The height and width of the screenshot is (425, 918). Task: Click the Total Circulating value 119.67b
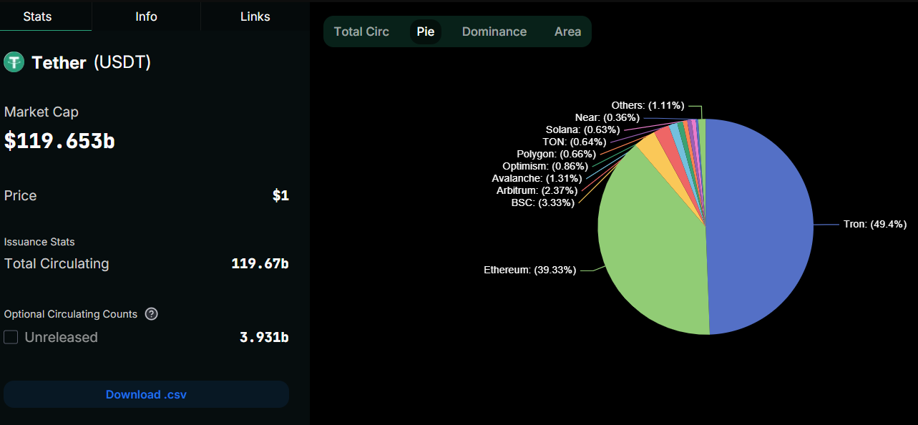260,263
